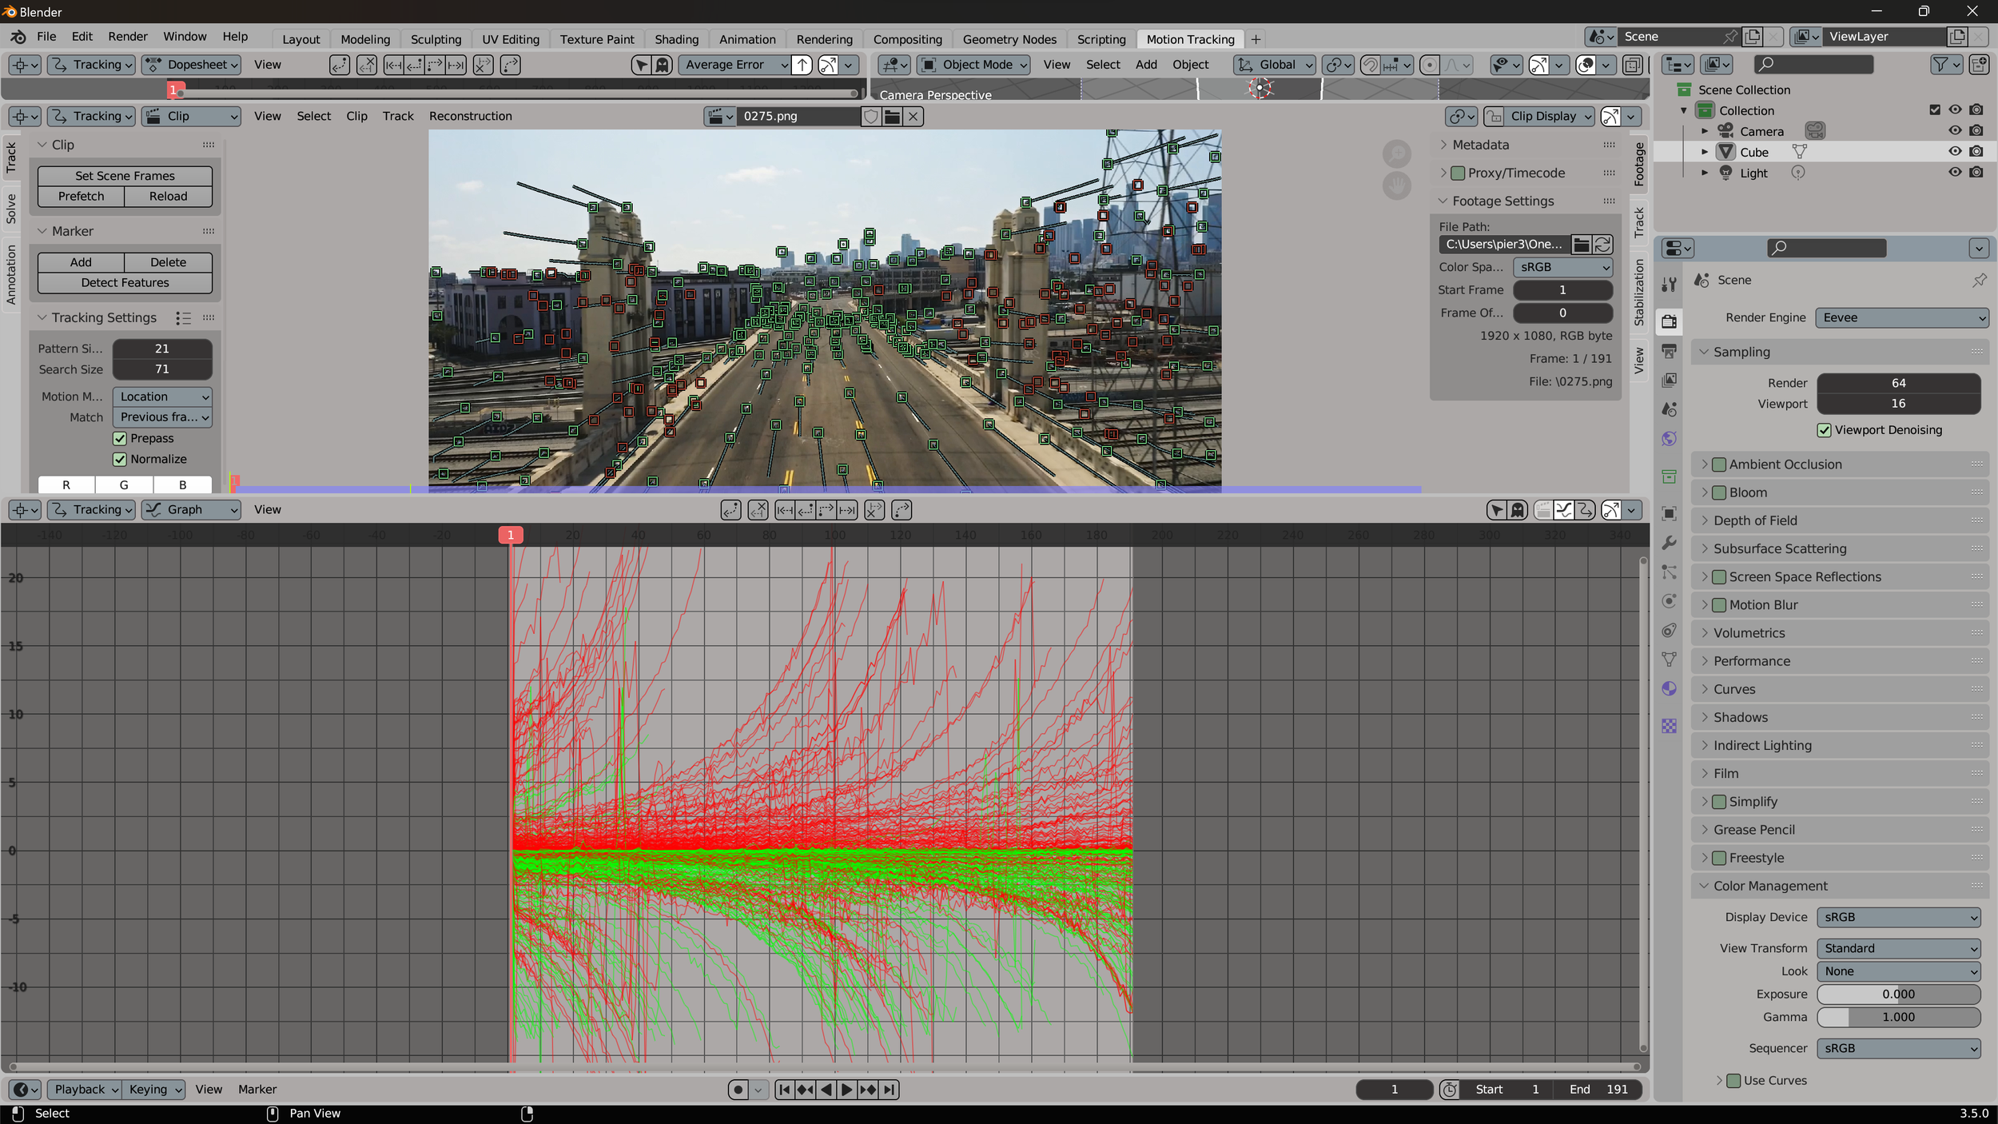The height and width of the screenshot is (1124, 1998).
Task: Open the Reconstruction menu
Action: point(470,117)
